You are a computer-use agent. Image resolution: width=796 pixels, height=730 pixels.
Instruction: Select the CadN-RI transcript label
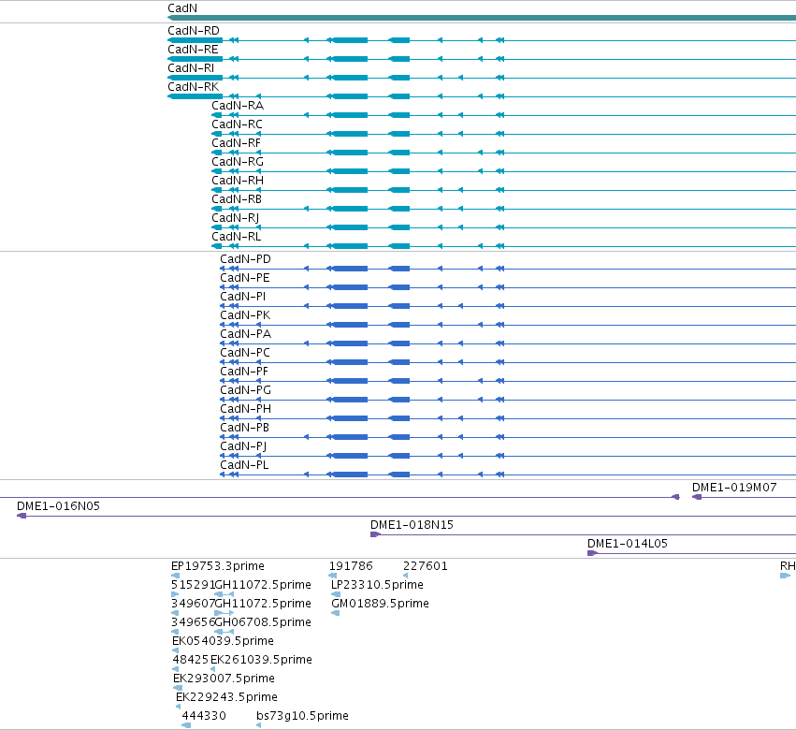click(191, 68)
